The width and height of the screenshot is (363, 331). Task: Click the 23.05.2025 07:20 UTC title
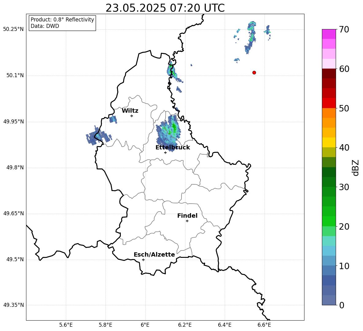[165, 8]
